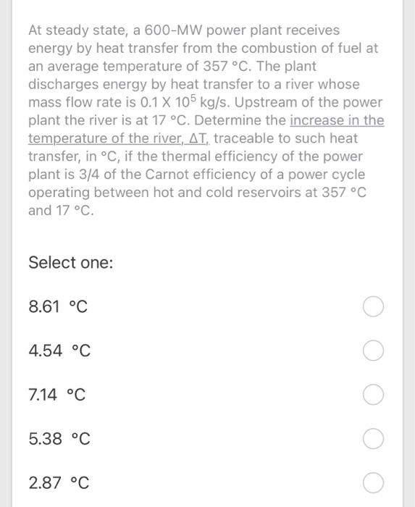Viewport: 415px width, 507px height.
Task: Pick the 5.38 °C radio button
Action: 373,439
